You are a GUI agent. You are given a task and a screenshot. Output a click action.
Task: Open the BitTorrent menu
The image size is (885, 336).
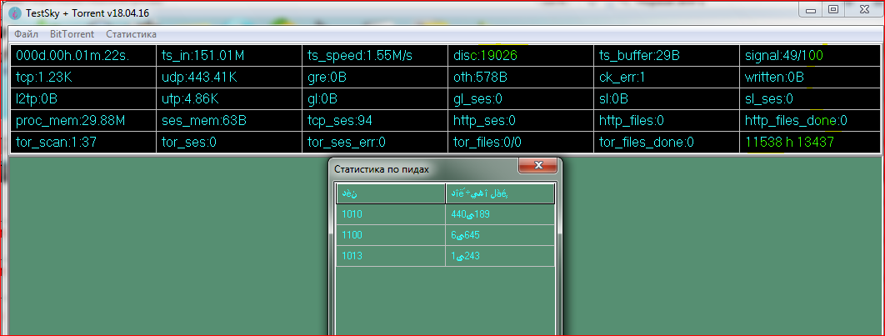click(x=72, y=34)
